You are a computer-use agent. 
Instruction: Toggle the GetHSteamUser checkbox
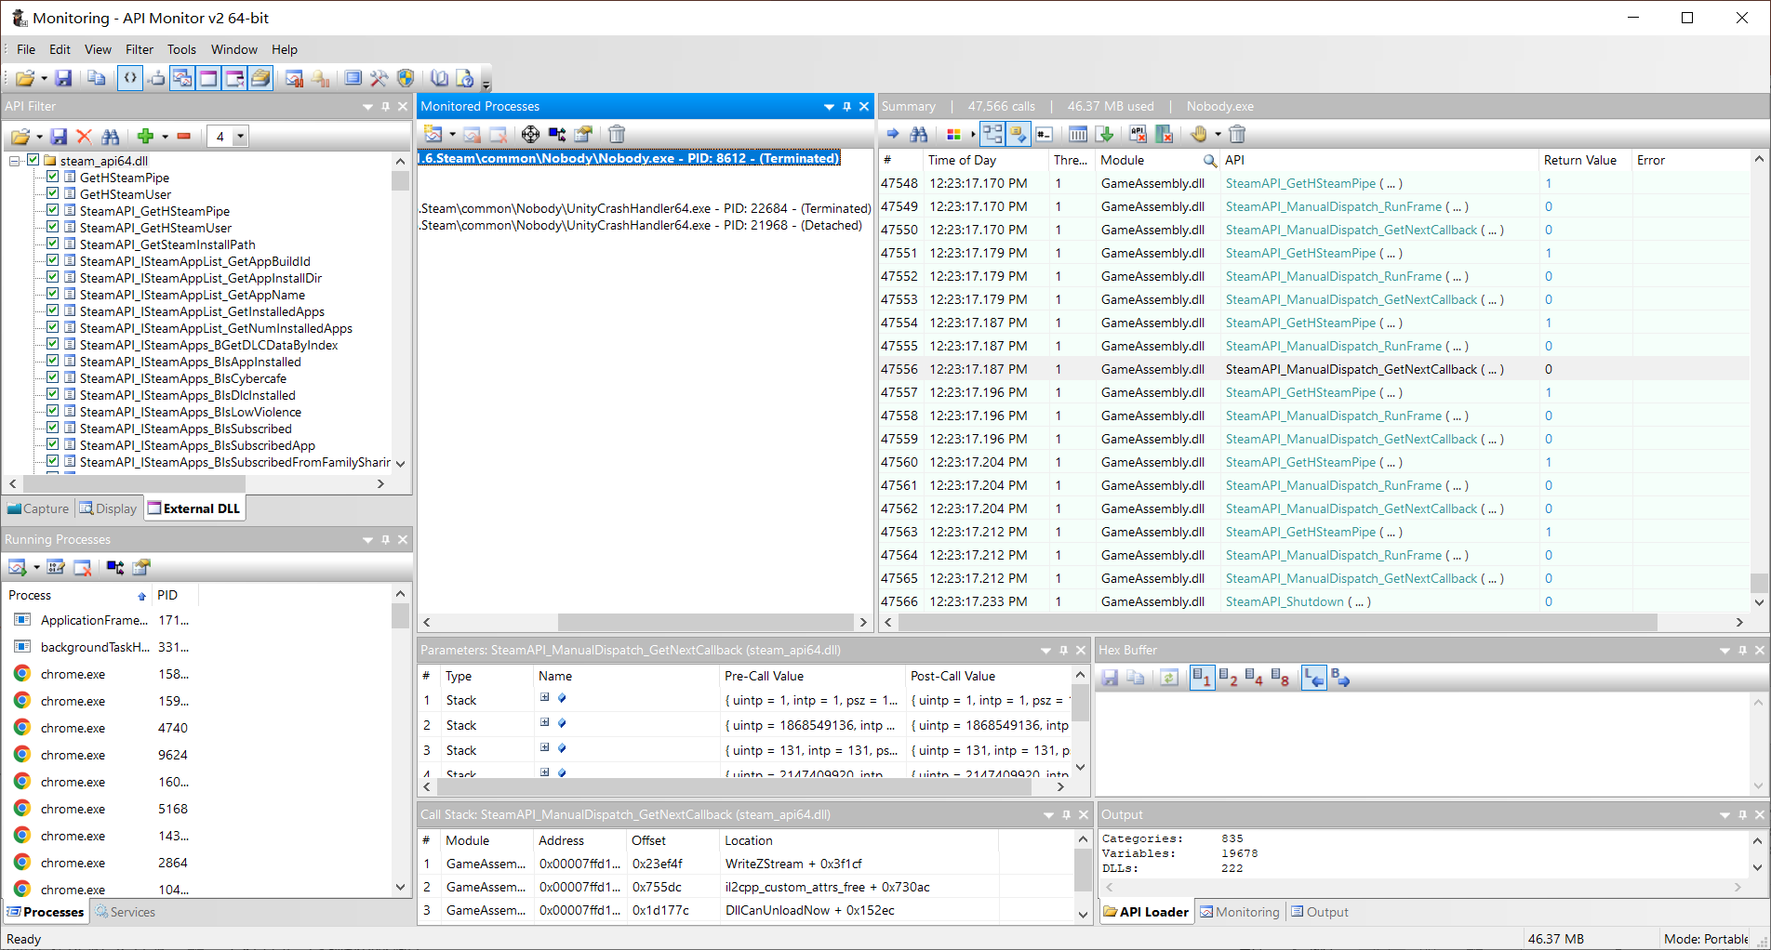[x=53, y=193]
